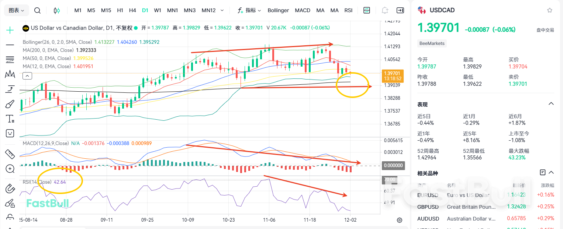Open the 图表 chart type dropdown
The image size is (563, 229).
pos(16,10)
